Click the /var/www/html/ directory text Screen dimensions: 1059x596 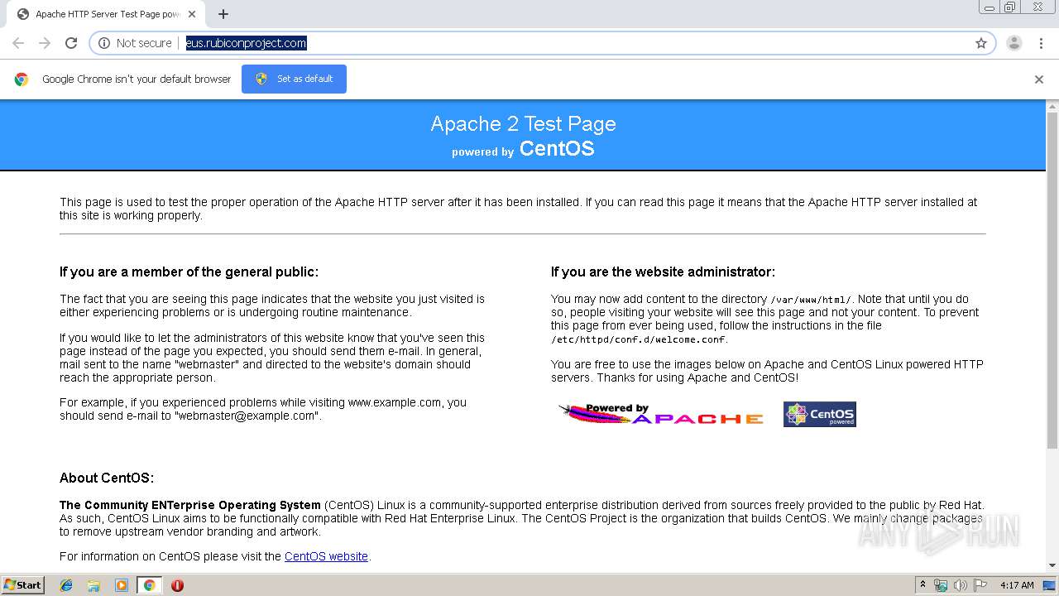tap(811, 300)
